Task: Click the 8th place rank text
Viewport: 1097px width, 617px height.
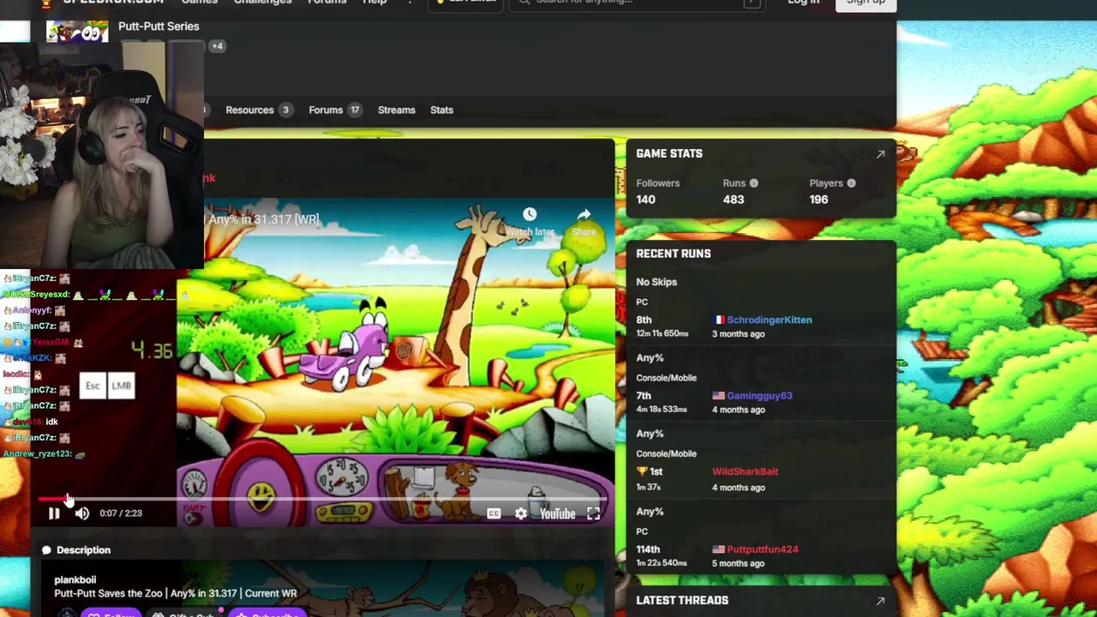Action: [644, 320]
